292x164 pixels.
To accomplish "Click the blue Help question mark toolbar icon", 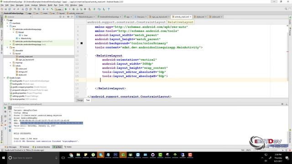I will tap(109, 9).
